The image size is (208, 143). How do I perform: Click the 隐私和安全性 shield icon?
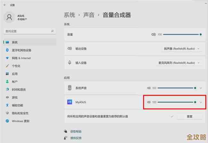click(x=7, y=113)
